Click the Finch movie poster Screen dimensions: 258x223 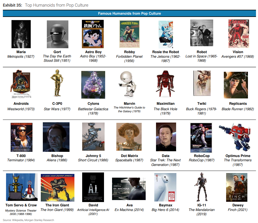(237, 187)
